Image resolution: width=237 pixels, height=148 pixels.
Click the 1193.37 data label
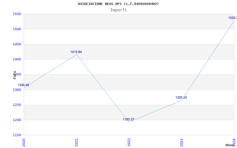128,119
